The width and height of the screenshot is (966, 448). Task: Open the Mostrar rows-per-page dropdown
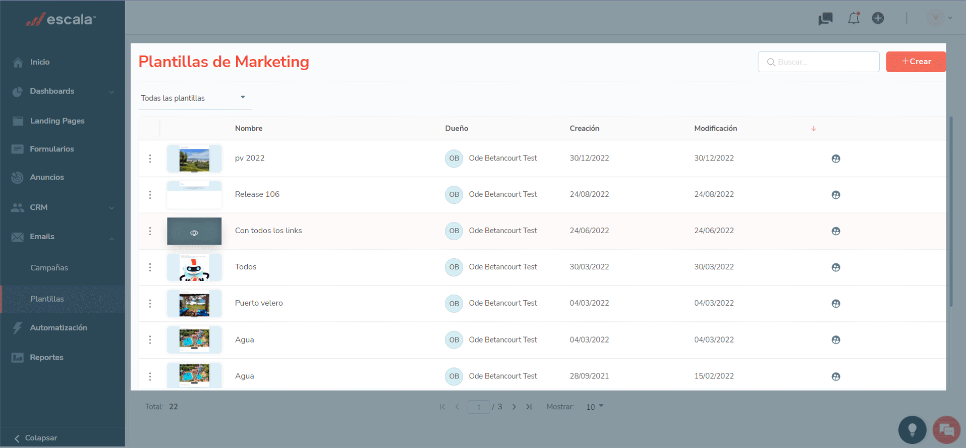(595, 407)
